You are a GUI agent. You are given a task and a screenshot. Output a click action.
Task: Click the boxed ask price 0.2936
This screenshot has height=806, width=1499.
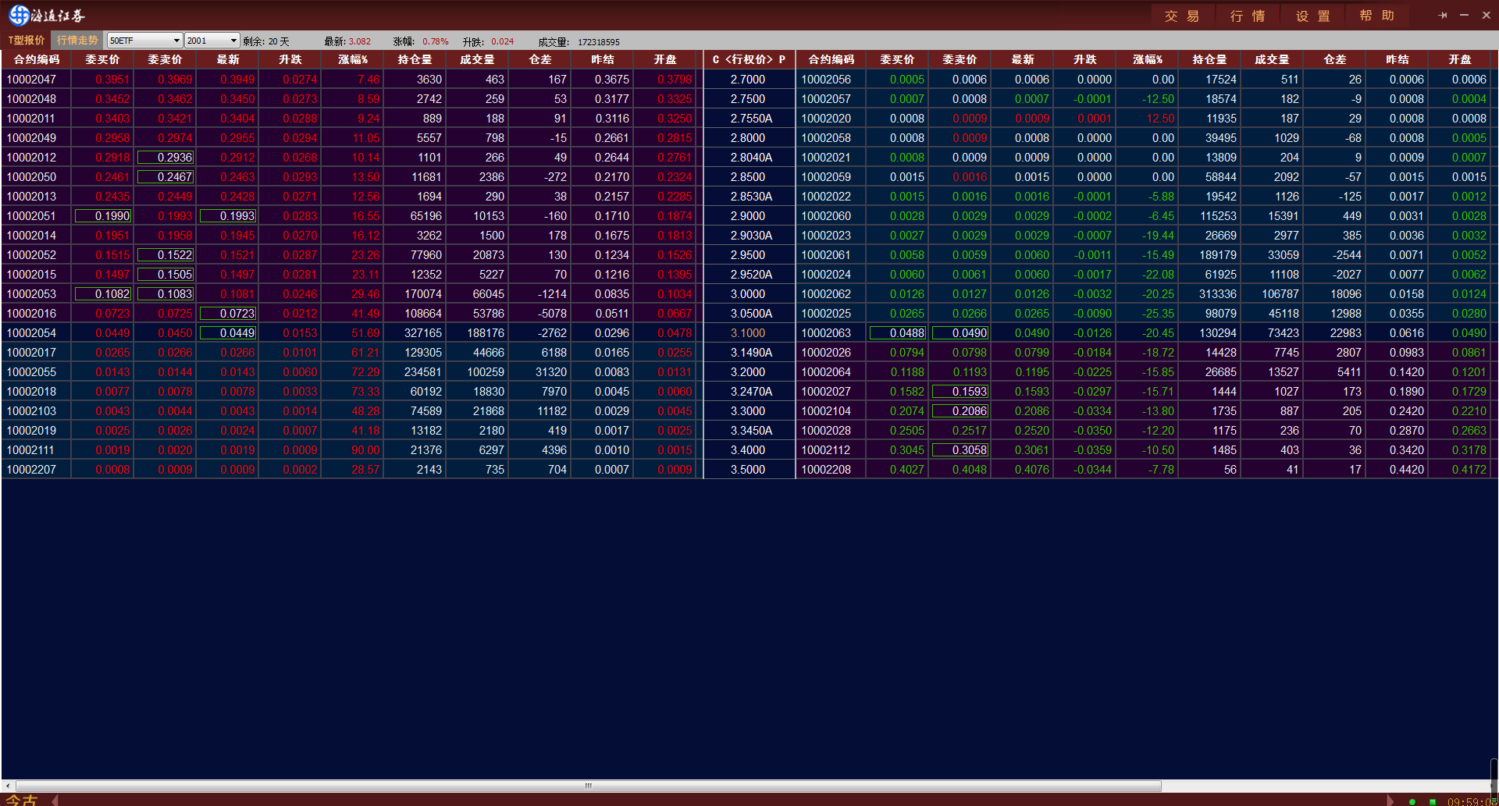point(166,158)
